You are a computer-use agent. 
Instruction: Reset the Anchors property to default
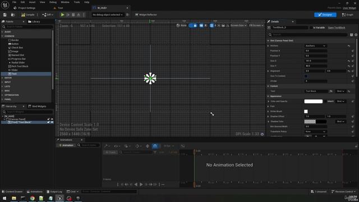pos(349,46)
